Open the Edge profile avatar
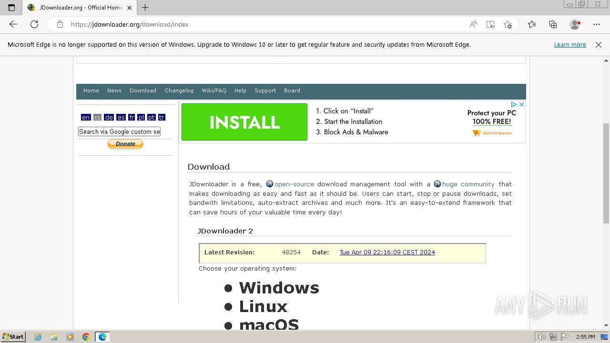 (x=575, y=24)
